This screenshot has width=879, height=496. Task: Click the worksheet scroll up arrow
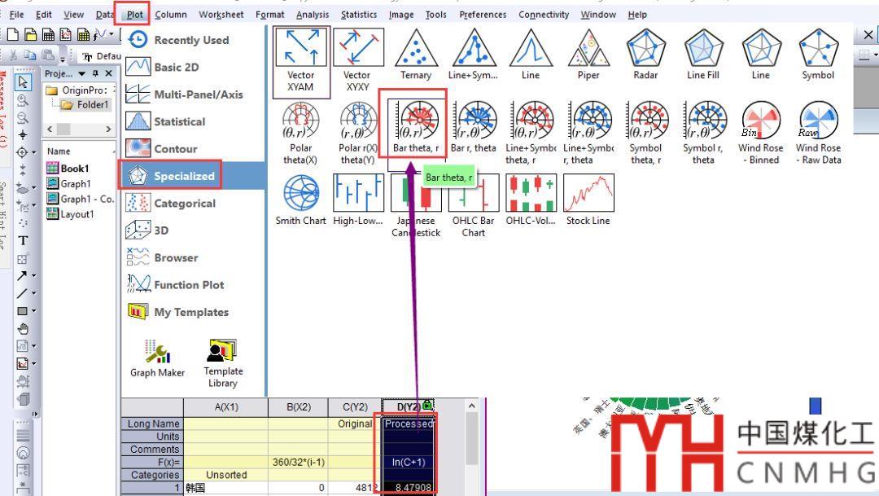(472, 406)
